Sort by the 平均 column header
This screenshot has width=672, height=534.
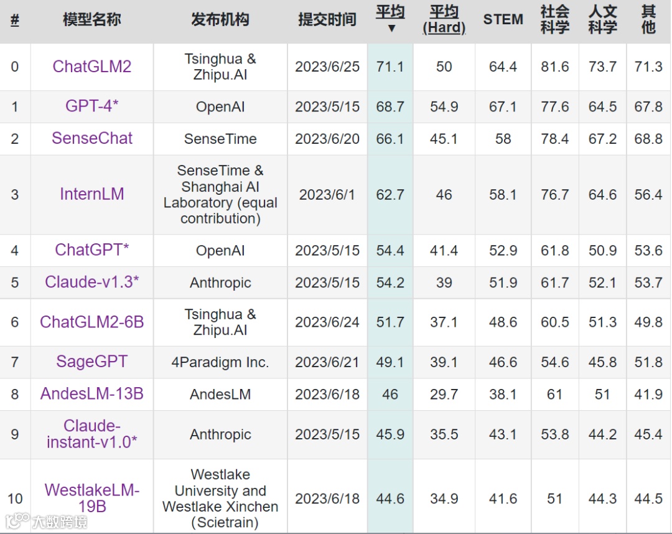pos(390,19)
